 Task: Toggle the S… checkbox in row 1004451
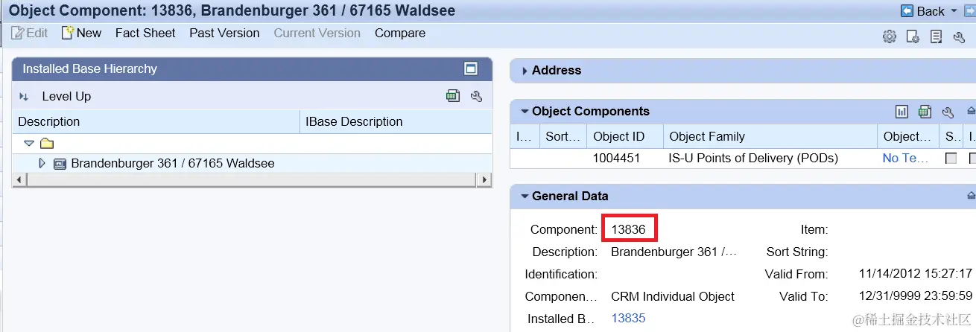[x=951, y=159]
